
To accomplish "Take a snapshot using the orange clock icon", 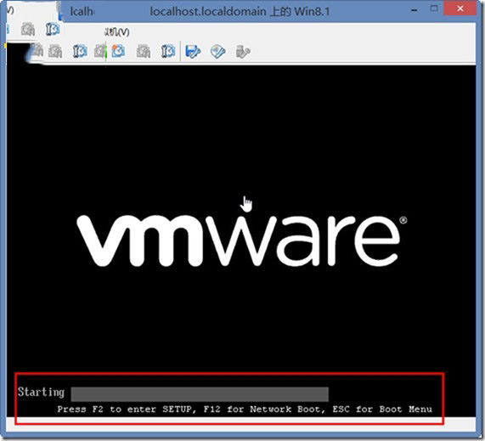I will click(x=118, y=51).
